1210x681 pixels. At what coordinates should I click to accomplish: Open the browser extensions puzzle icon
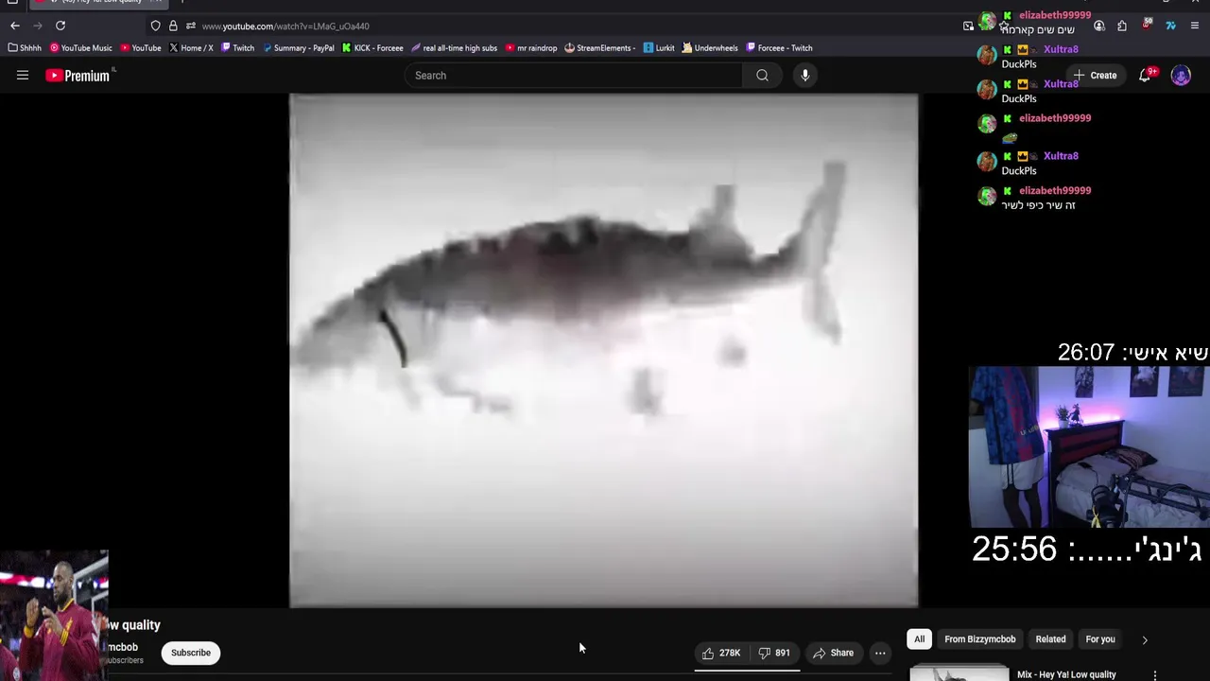pos(1122,26)
